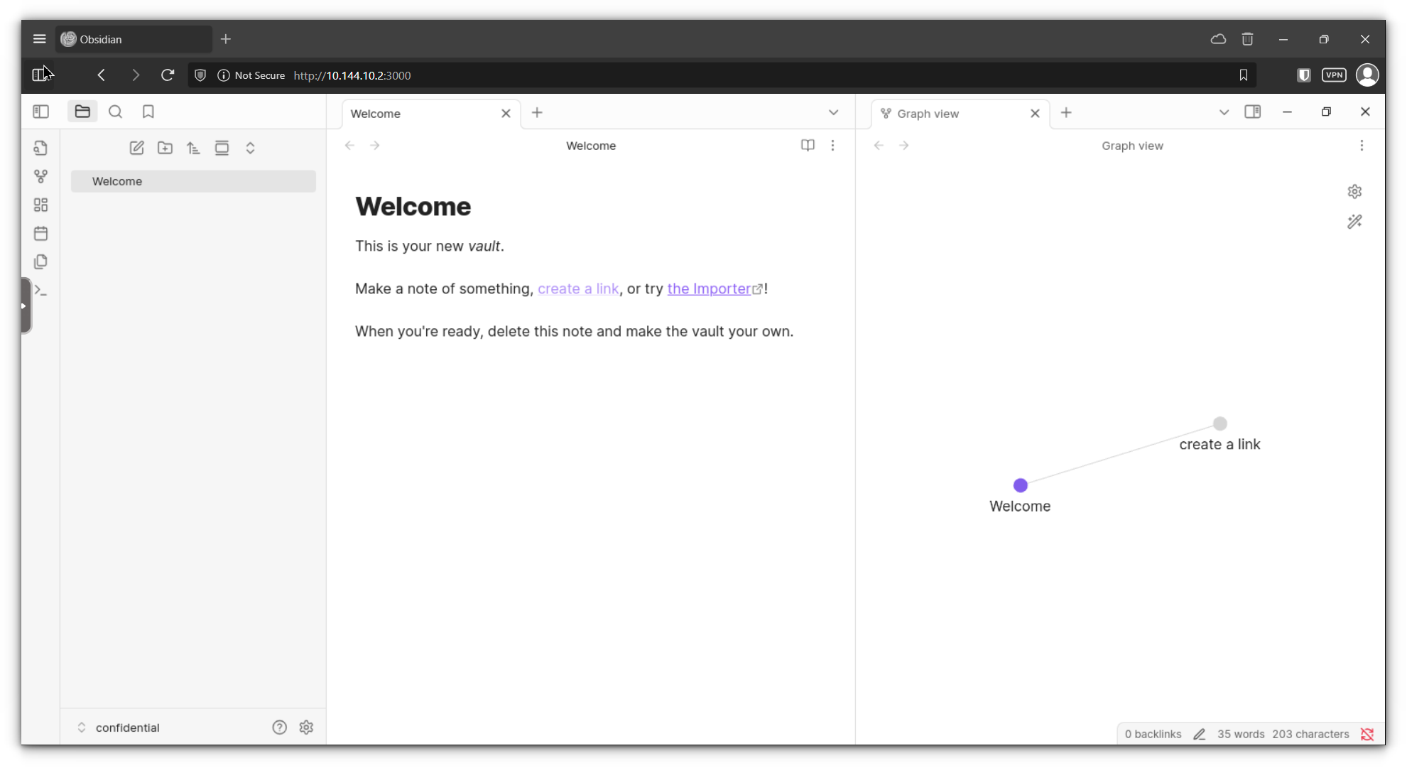Image resolution: width=1407 pixels, height=768 pixels.
Task: Toggle auto-reveal current file
Action: 222,148
